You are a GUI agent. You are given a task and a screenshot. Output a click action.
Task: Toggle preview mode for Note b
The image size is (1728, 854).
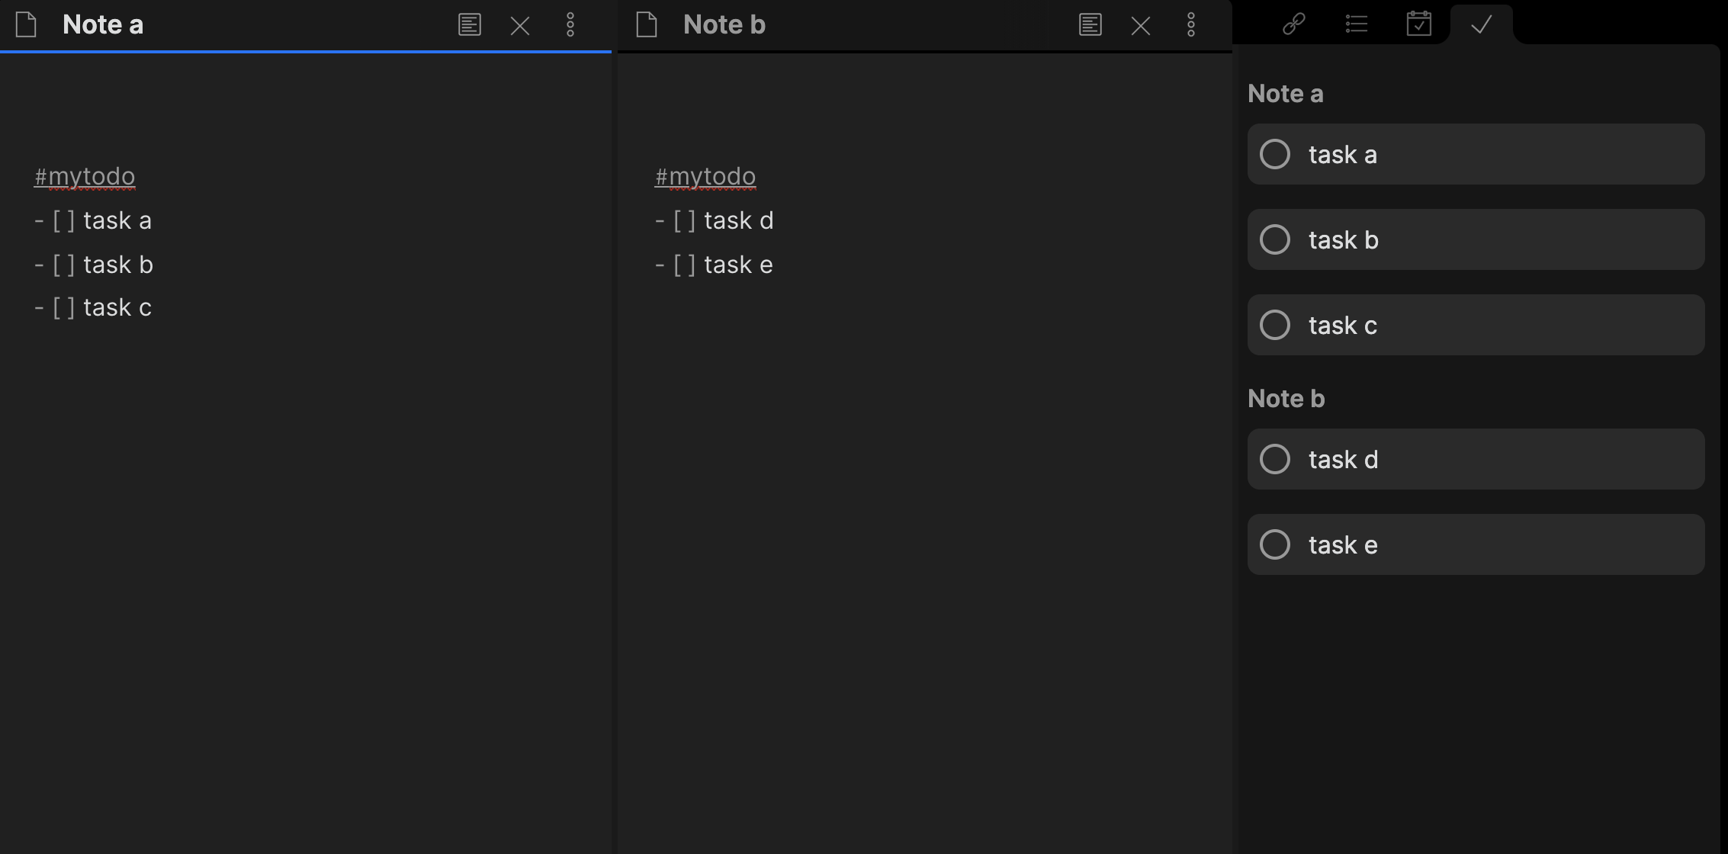click(1090, 25)
